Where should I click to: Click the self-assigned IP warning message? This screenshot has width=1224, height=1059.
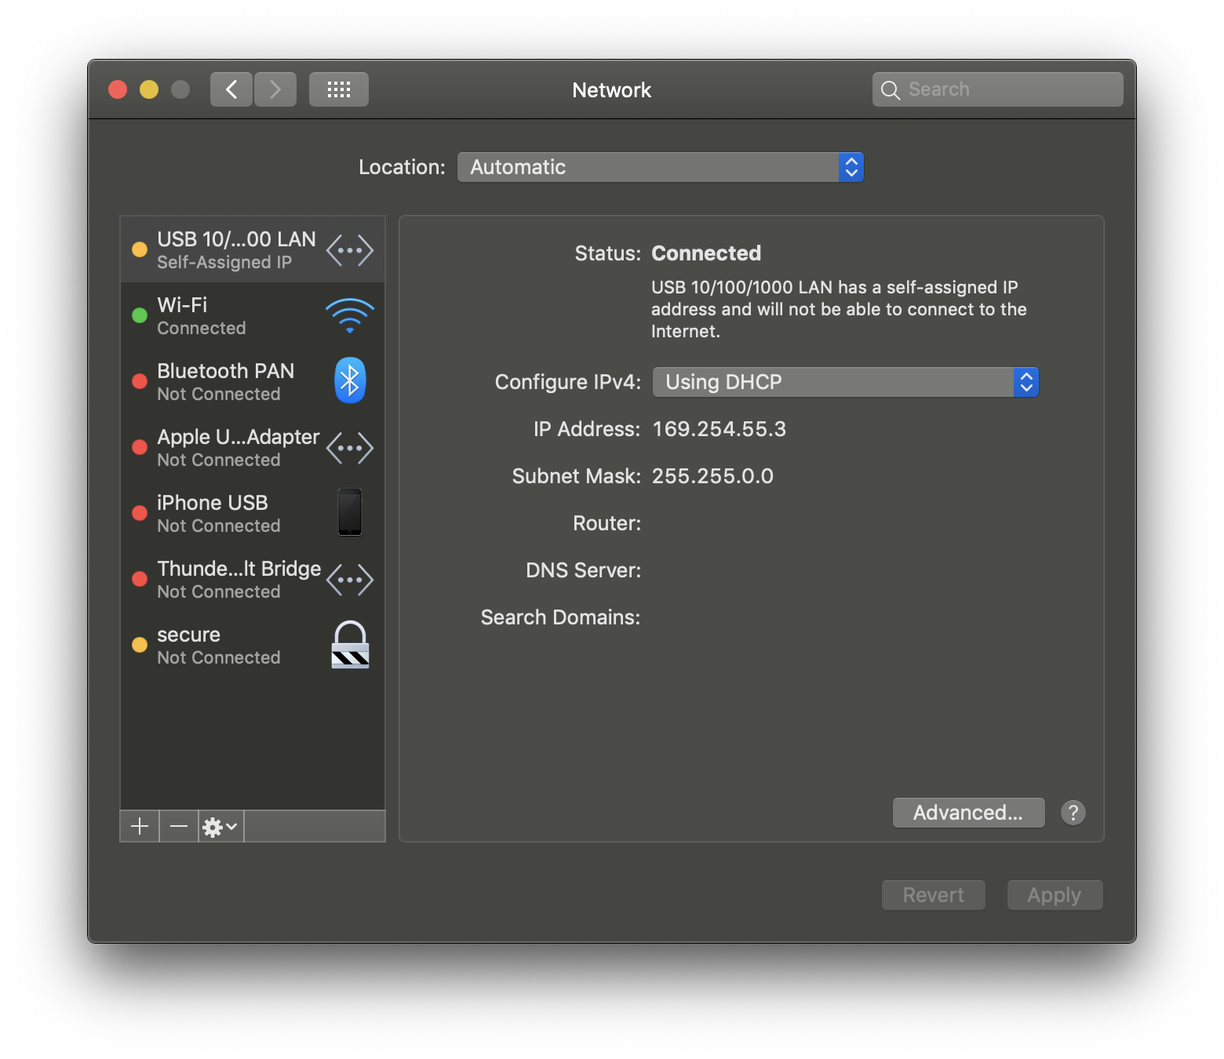pyautogui.click(x=839, y=309)
